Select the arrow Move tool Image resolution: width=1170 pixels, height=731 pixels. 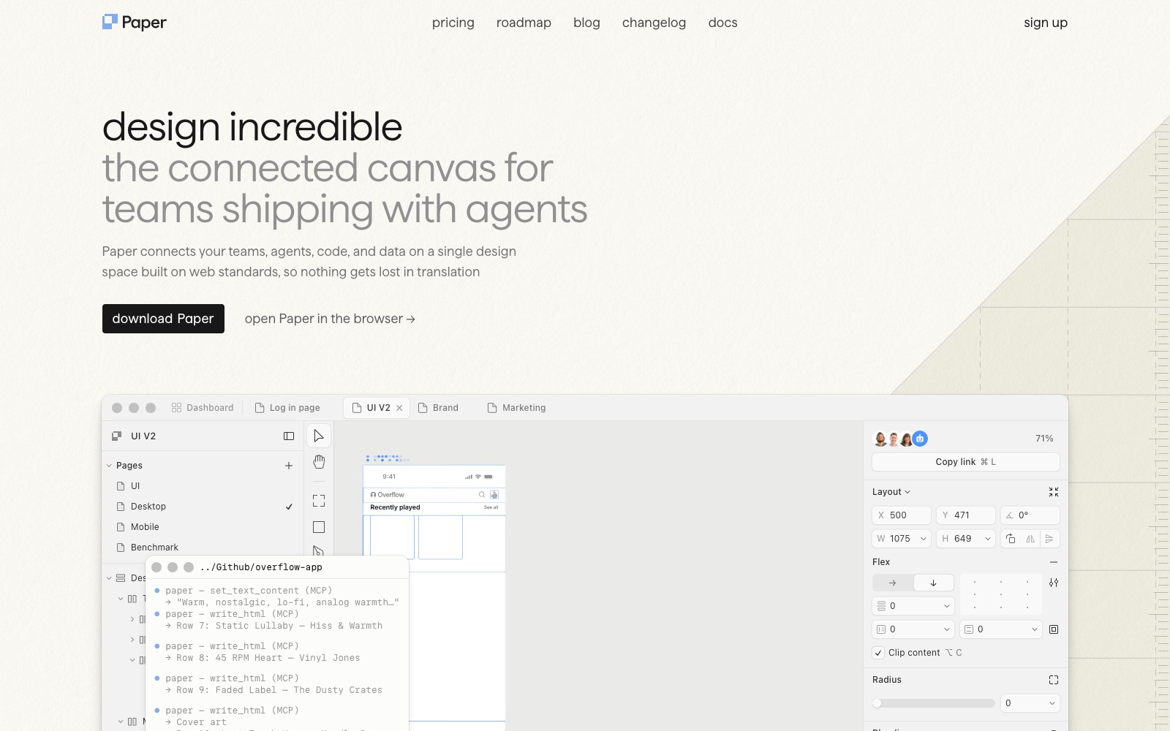coord(319,436)
